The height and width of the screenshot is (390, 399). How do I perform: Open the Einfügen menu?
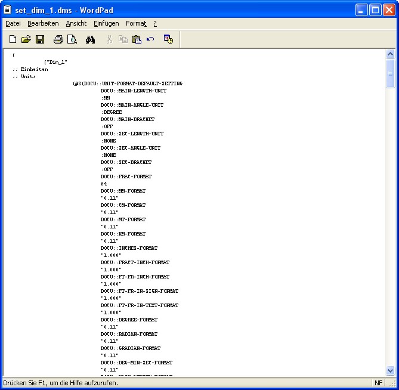(106, 23)
